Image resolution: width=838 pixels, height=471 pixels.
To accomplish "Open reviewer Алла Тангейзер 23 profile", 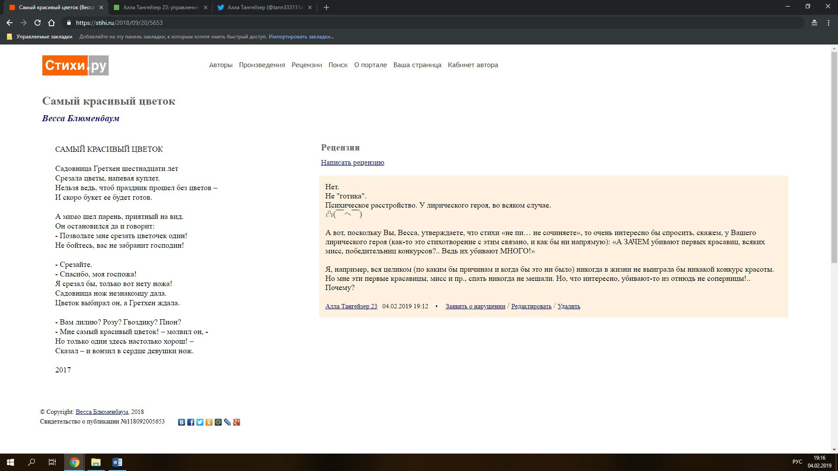I will [351, 306].
